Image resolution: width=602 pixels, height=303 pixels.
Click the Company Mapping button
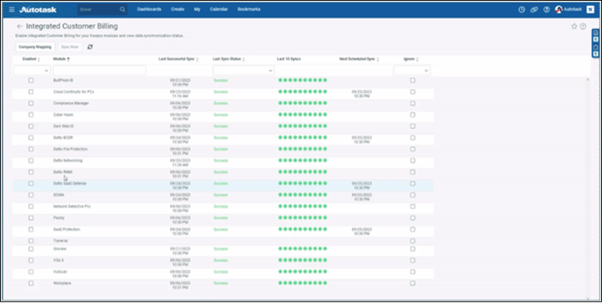pos(35,47)
